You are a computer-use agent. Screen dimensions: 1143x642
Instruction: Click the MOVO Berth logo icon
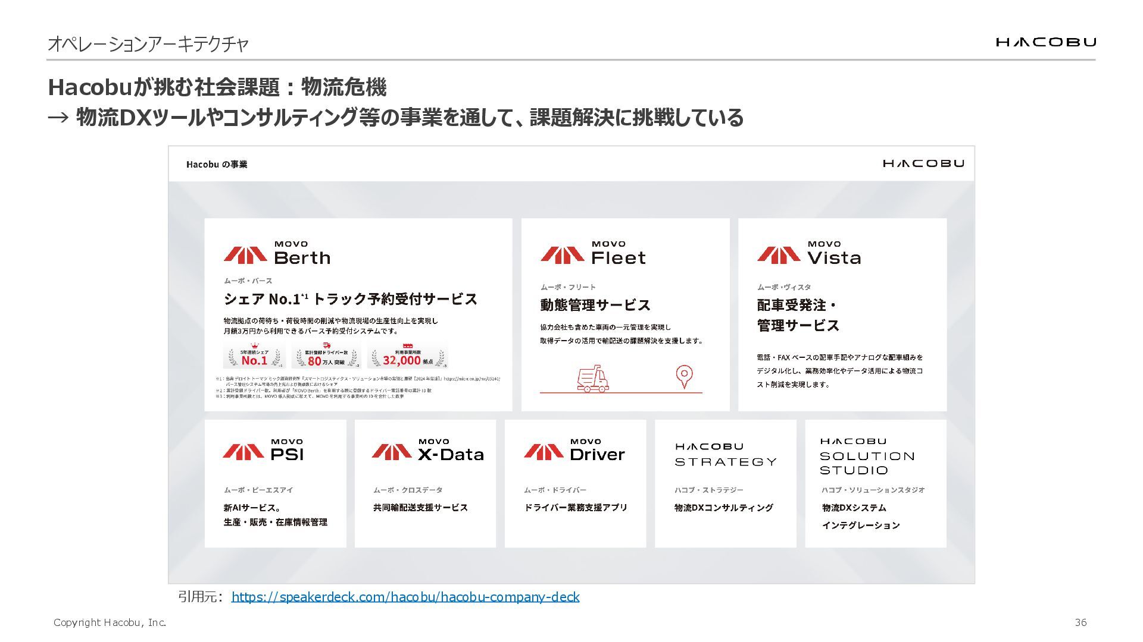pyautogui.click(x=245, y=255)
